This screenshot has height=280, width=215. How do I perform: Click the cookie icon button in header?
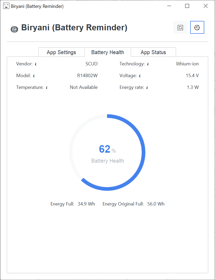[197, 27]
